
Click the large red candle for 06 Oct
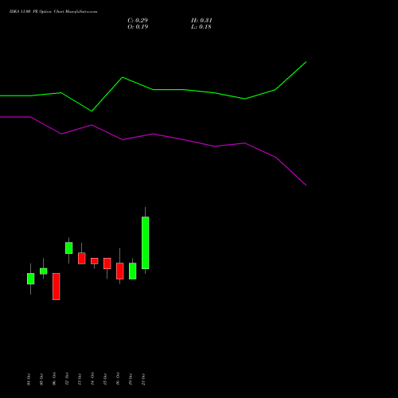[x=57, y=287]
